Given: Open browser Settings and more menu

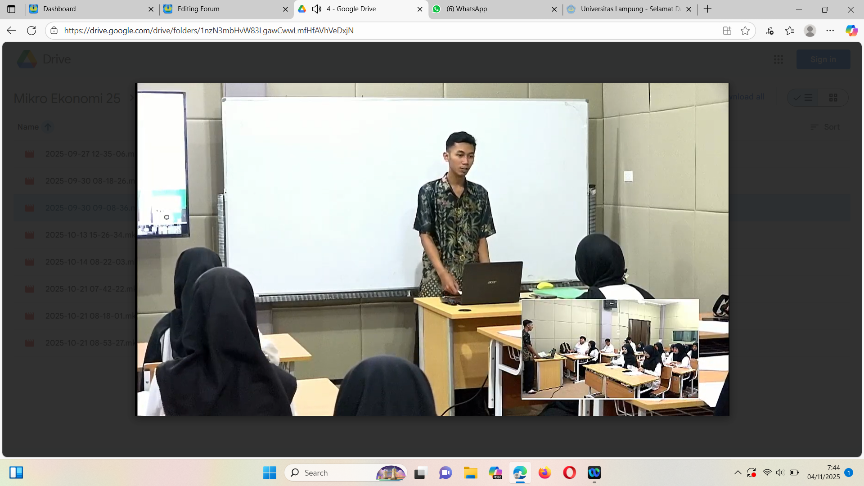Looking at the screenshot, I should [x=830, y=31].
